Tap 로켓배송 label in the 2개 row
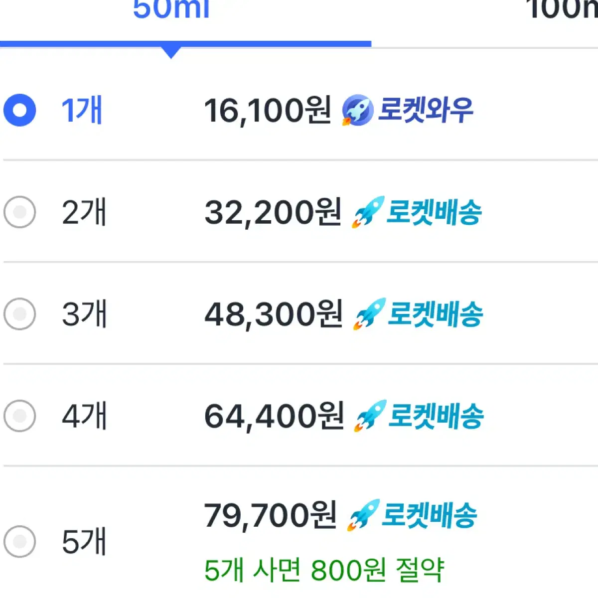The height and width of the screenshot is (598, 598). tap(434, 212)
